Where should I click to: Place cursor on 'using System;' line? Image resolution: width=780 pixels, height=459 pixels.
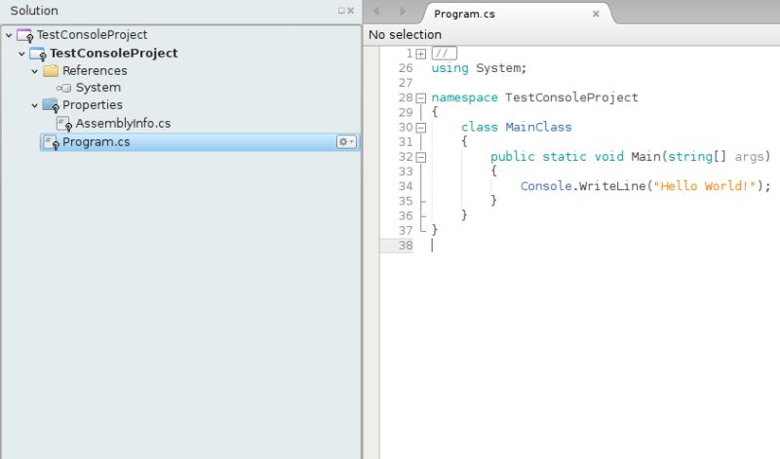coord(479,68)
